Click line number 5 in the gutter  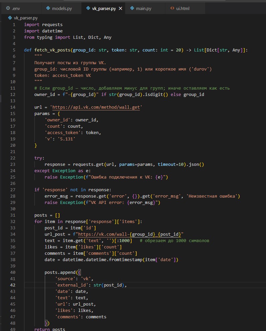click(14, 50)
